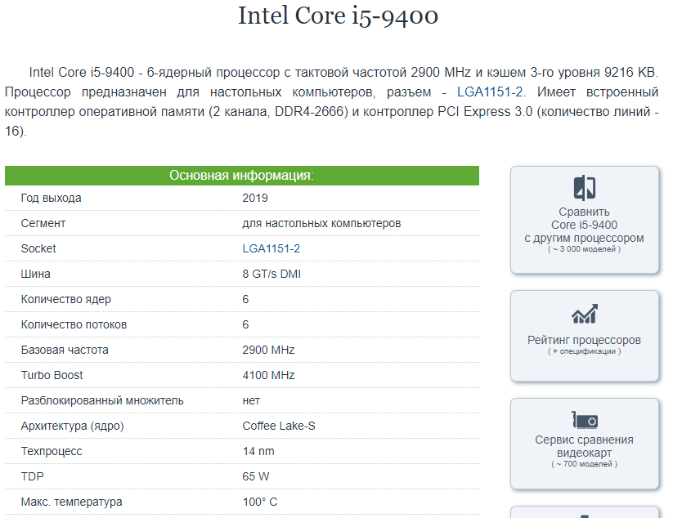The height and width of the screenshot is (518, 682).
Task: Click the '( + спецификации )' caption
Action: coord(584,351)
